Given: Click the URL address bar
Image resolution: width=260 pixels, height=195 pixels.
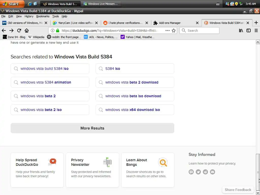Looking at the screenshot, I should pos(109,30).
